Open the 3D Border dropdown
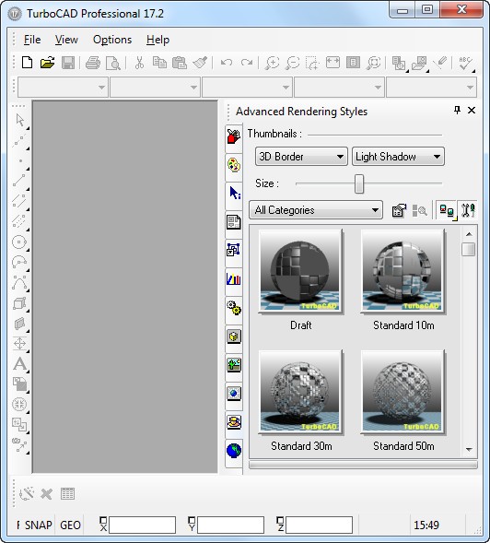 (301, 157)
